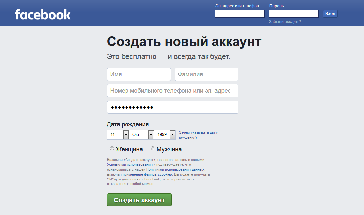The height and width of the screenshot is (215, 364).
Task: Focus the header Пароль login field
Action: [294, 14]
